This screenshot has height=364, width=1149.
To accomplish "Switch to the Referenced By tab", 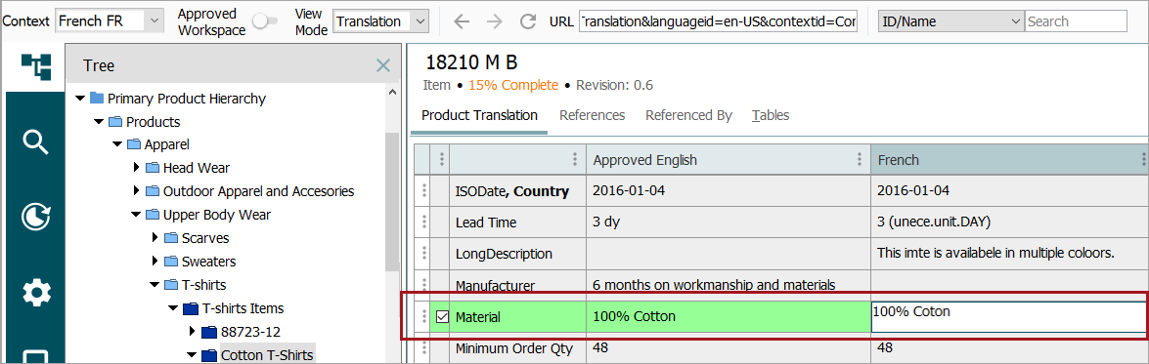I will [688, 115].
